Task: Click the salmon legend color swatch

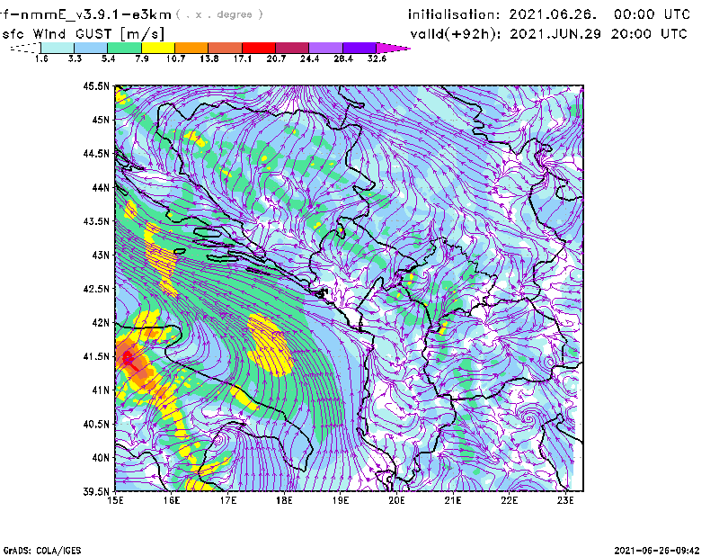Action: [x=226, y=48]
